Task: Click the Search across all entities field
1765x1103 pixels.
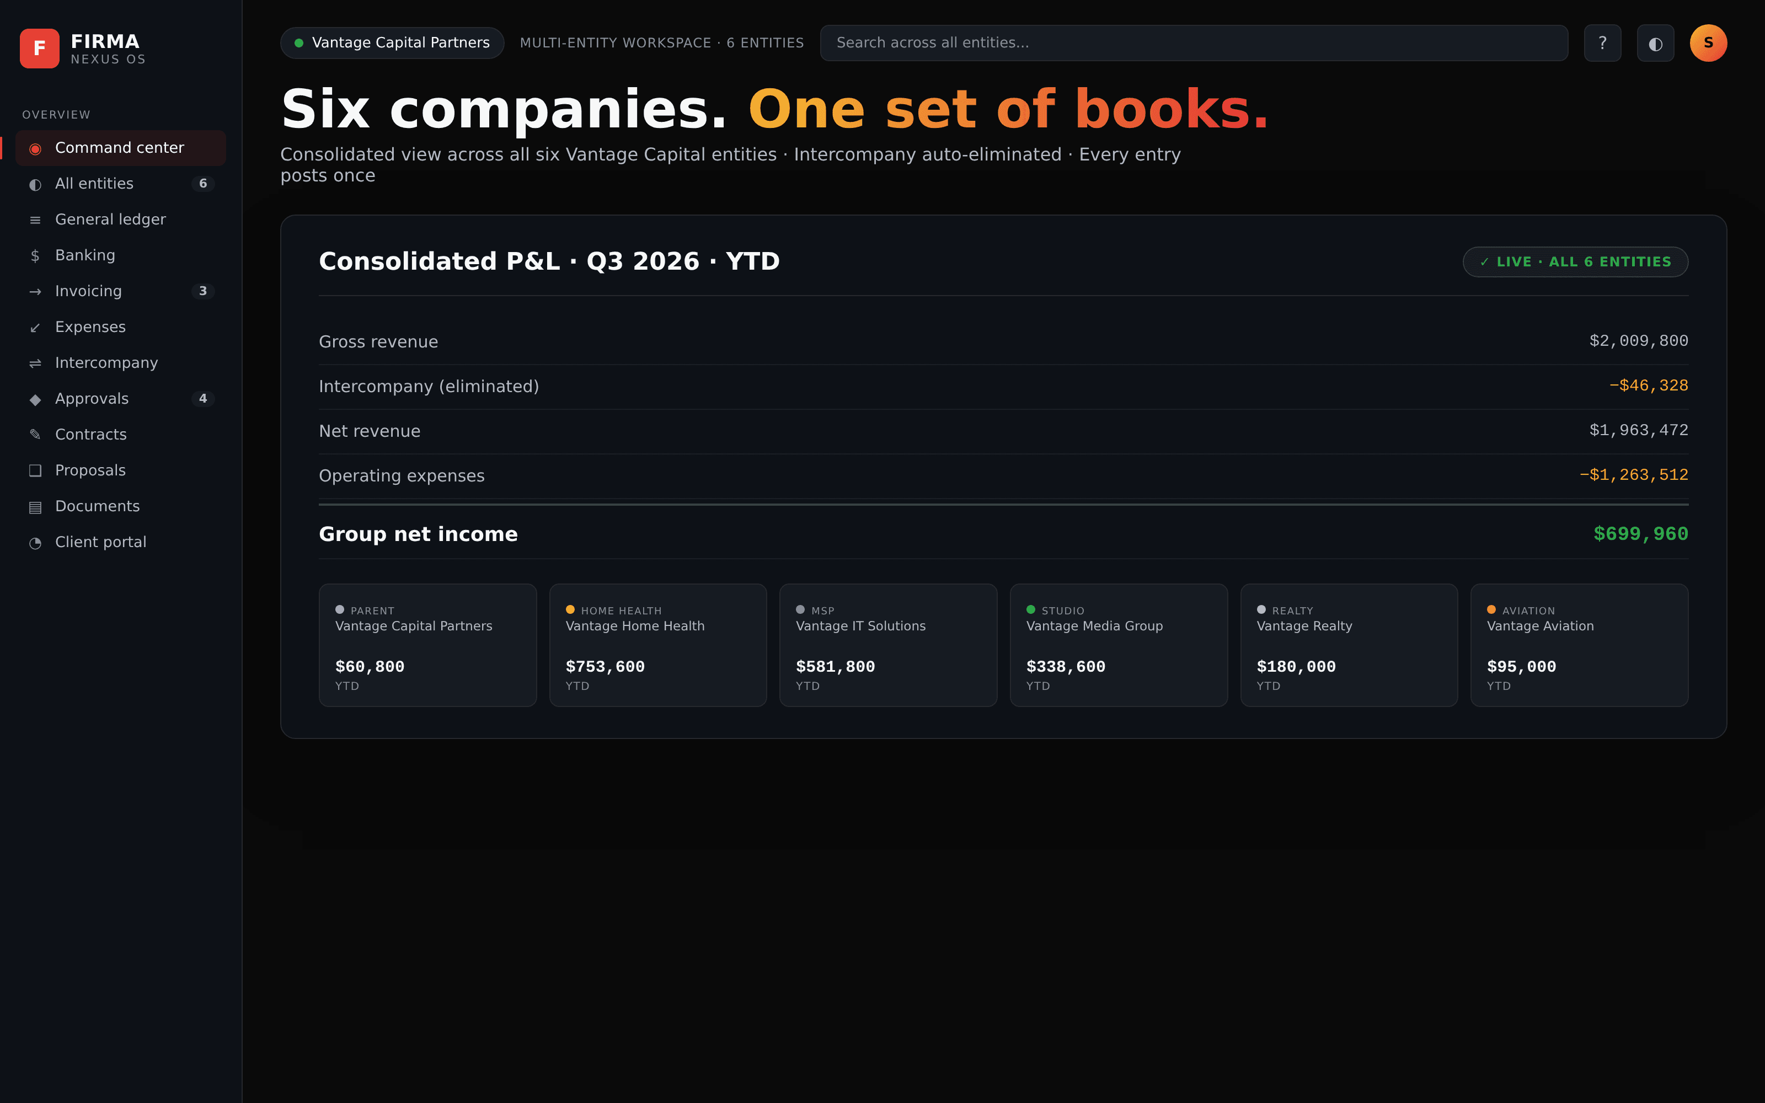Action: pos(1194,43)
